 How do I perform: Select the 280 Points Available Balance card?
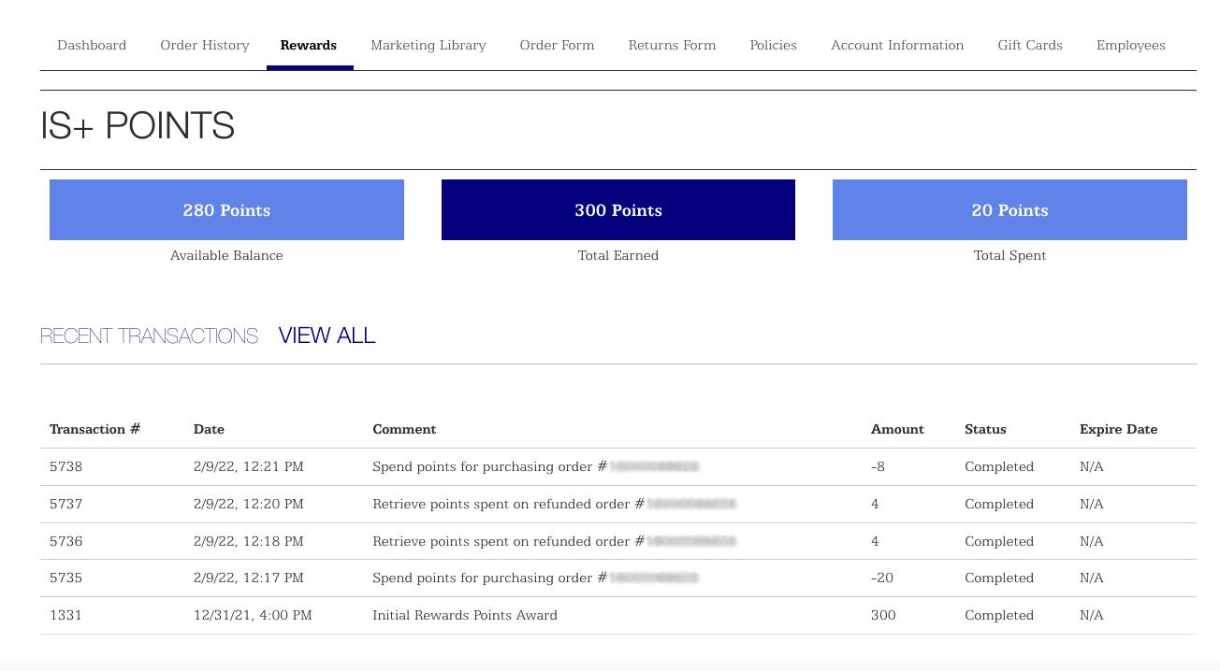pos(226,209)
